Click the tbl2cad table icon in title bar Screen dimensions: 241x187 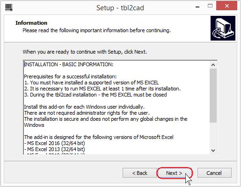click(x=9, y=7)
